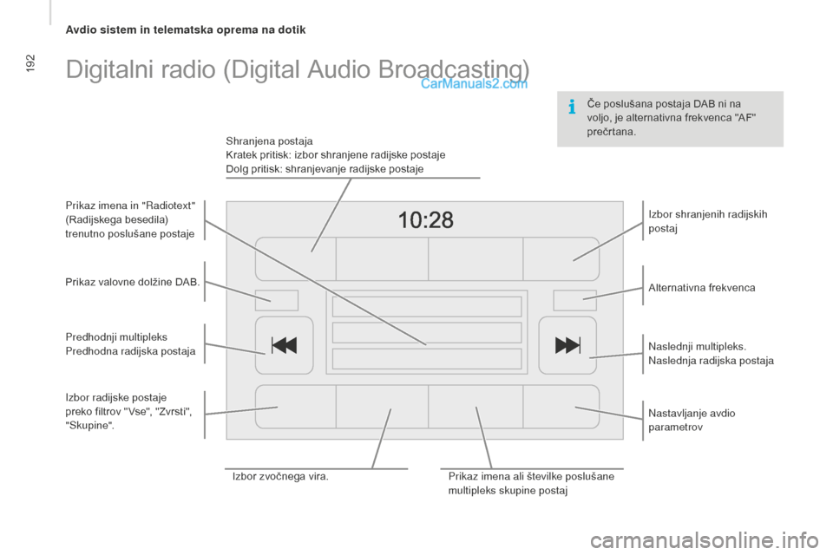Click the 'Prikaz imena in "Radiotext"' label

coord(130,206)
